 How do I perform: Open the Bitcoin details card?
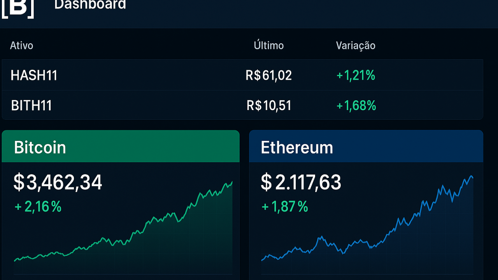coord(121,202)
